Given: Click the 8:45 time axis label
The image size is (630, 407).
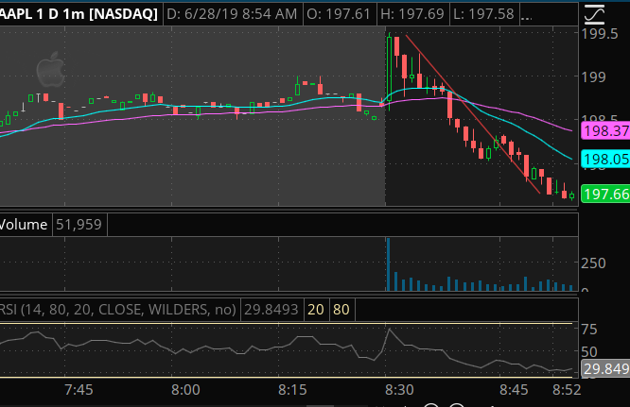Looking at the screenshot, I should tap(514, 390).
